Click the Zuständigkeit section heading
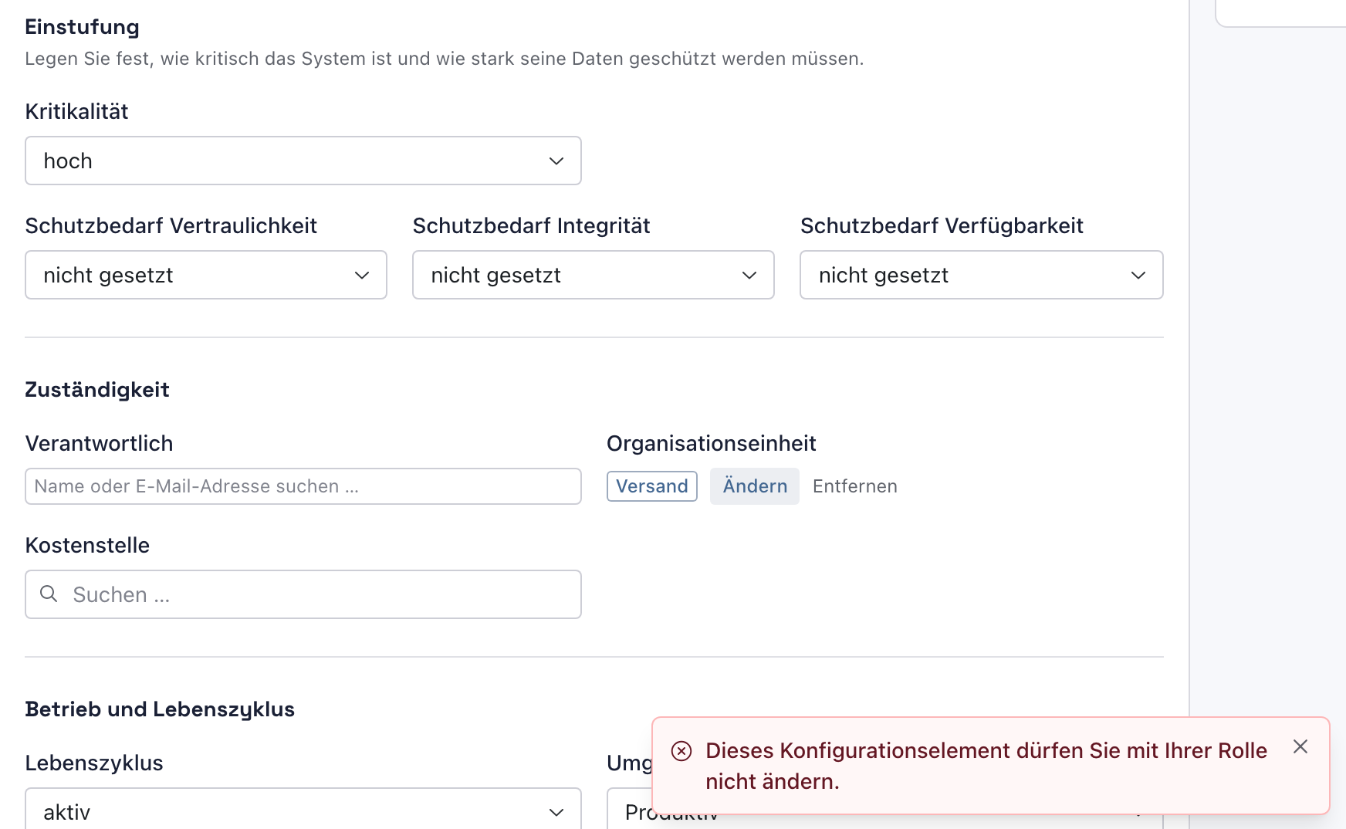Image resolution: width=1346 pixels, height=829 pixels. click(x=97, y=390)
